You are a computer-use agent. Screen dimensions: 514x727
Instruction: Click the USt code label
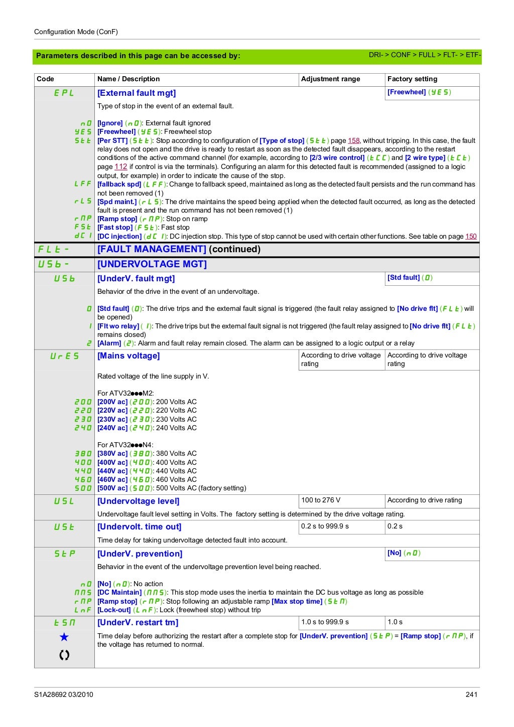click(64, 526)
